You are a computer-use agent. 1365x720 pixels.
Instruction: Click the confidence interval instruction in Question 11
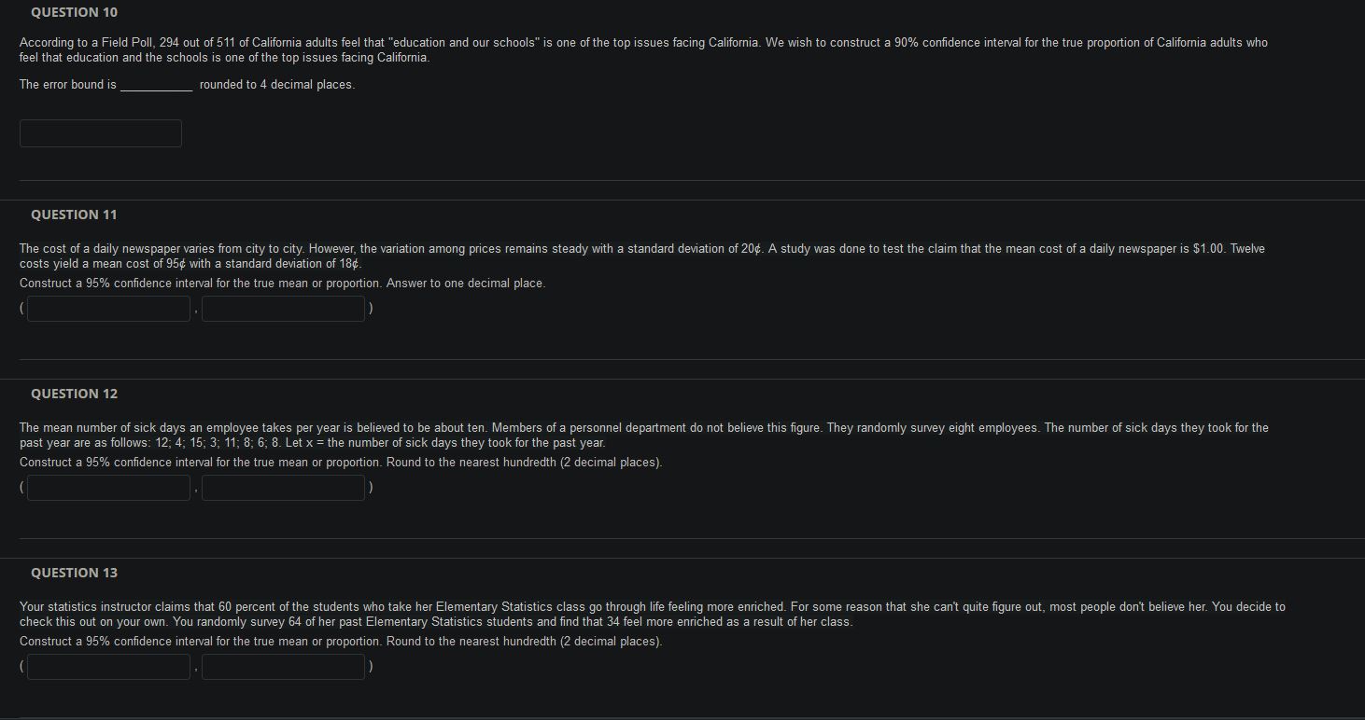pyautogui.click(x=280, y=283)
